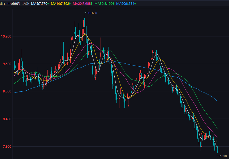Toggle the white MA5:7.770 indicator text
This screenshot has width=229, height=159.
click(39, 3)
